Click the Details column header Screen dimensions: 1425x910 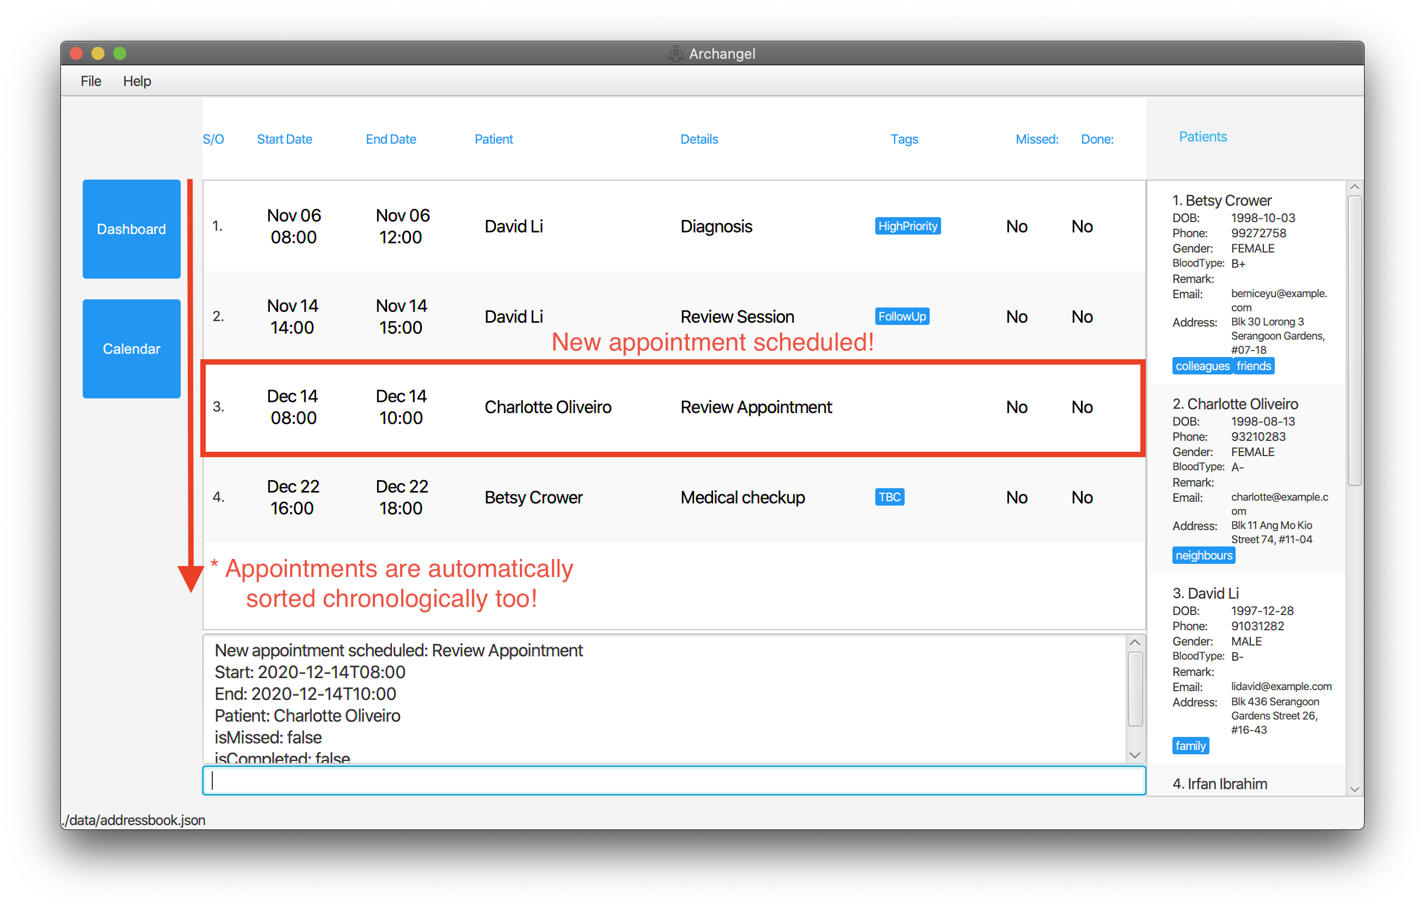point(699,139)
